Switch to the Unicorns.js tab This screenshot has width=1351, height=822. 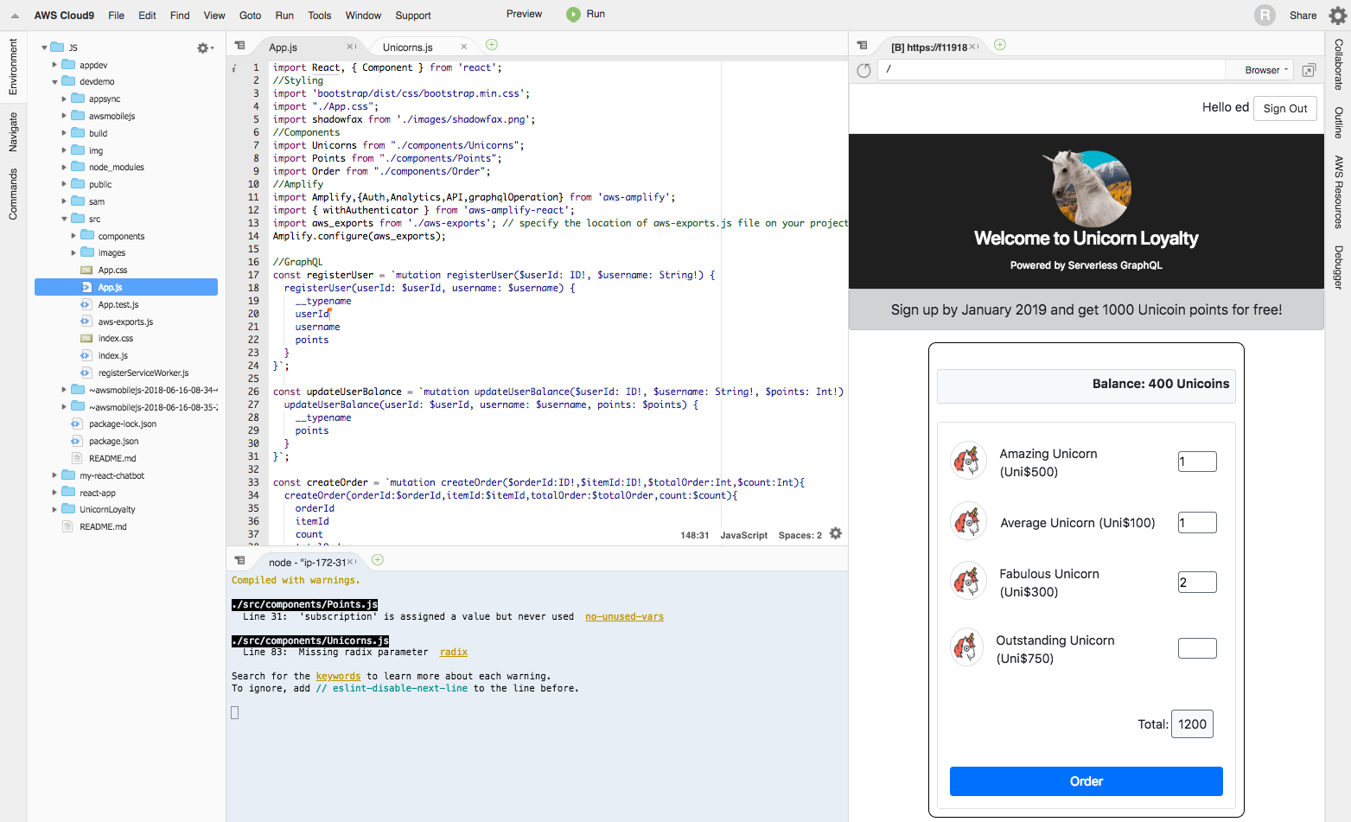(x=407, y=48)
